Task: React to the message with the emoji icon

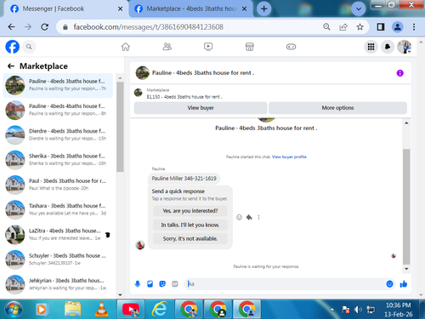Action: tap(240, 217)
